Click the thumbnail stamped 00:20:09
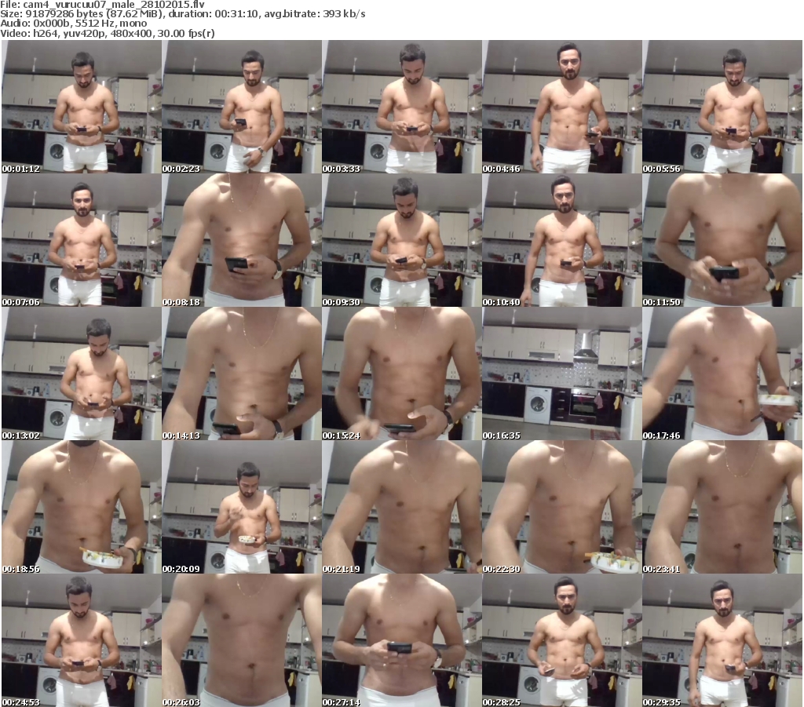Image resolution: width=804 pixels, height=707 pixels. point(242,507)
